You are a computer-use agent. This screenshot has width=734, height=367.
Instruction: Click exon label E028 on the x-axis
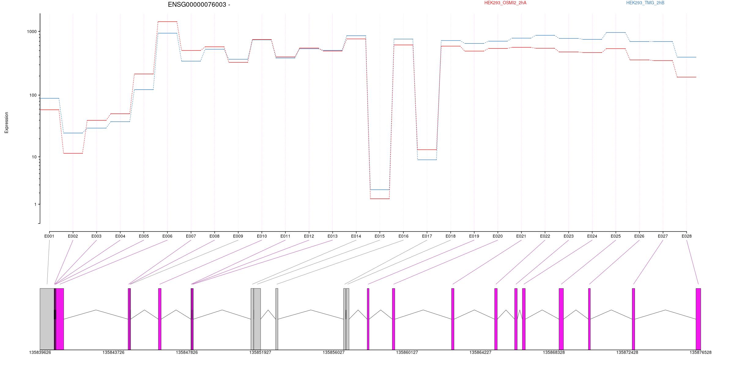point(687,236)
